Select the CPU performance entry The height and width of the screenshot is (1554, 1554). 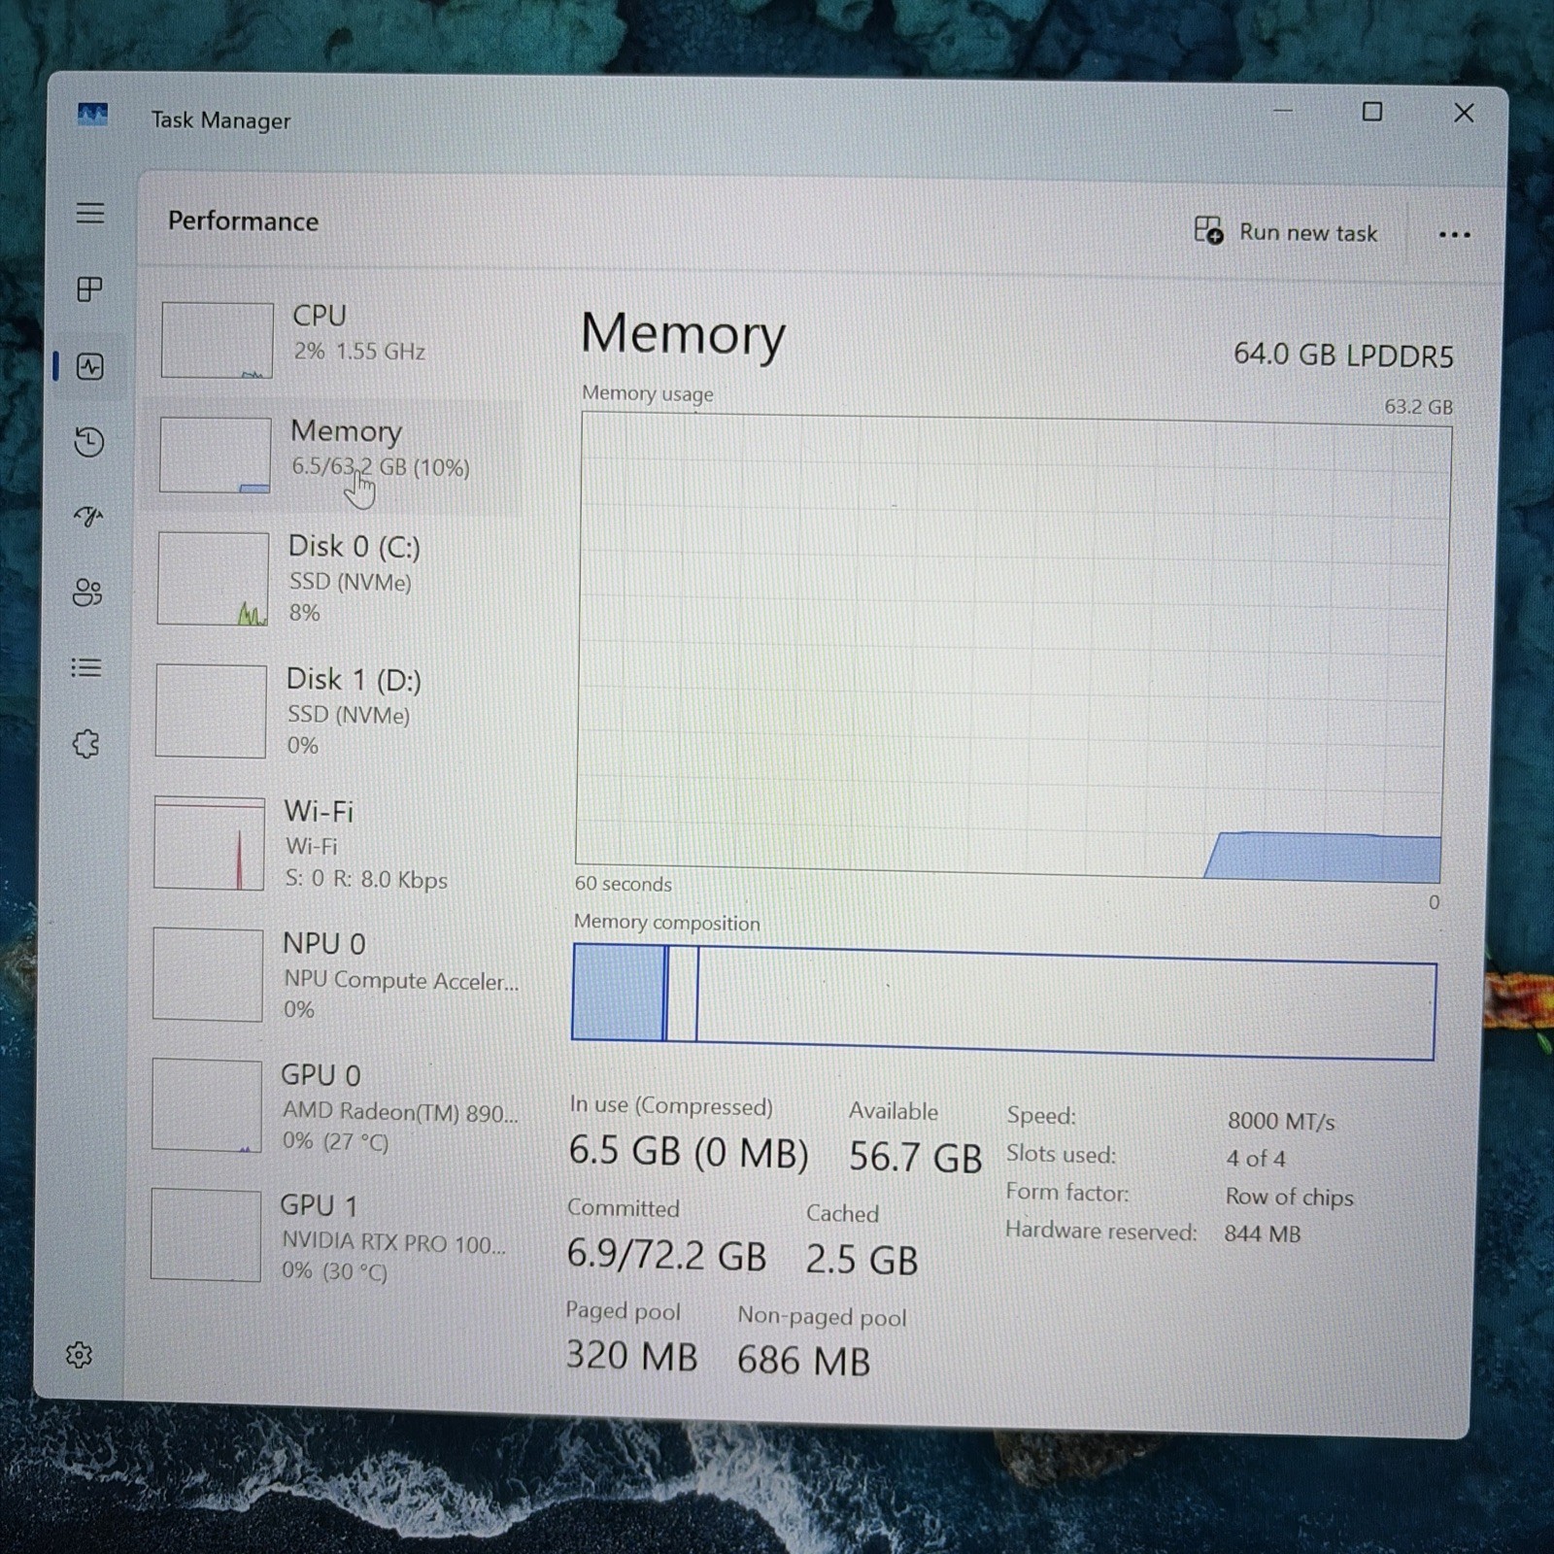tap(335, 338)
